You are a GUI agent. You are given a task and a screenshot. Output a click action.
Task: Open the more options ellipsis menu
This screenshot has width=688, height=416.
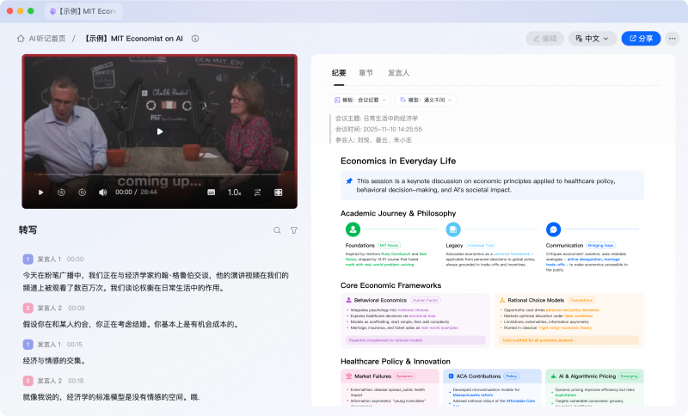(x=672, y=39)
